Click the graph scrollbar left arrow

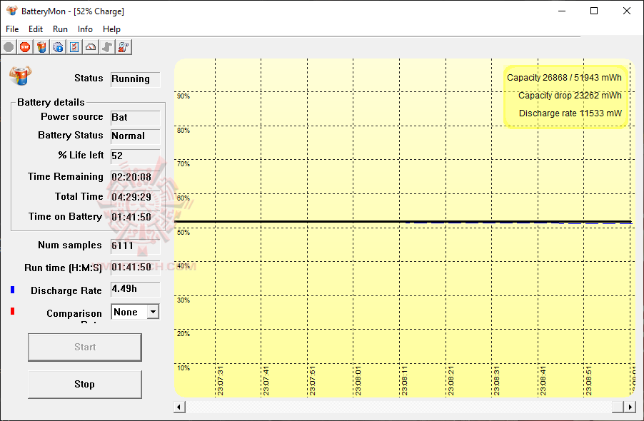tap(179, 407)
